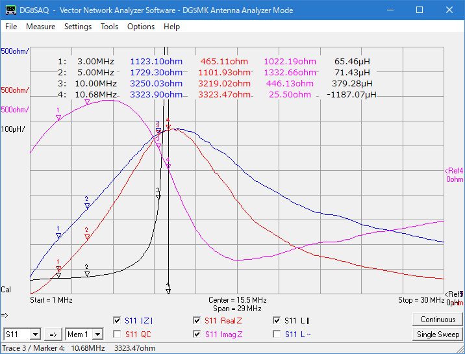
Task: Run a Single Sweep
Action: click(x=438, y=335)
